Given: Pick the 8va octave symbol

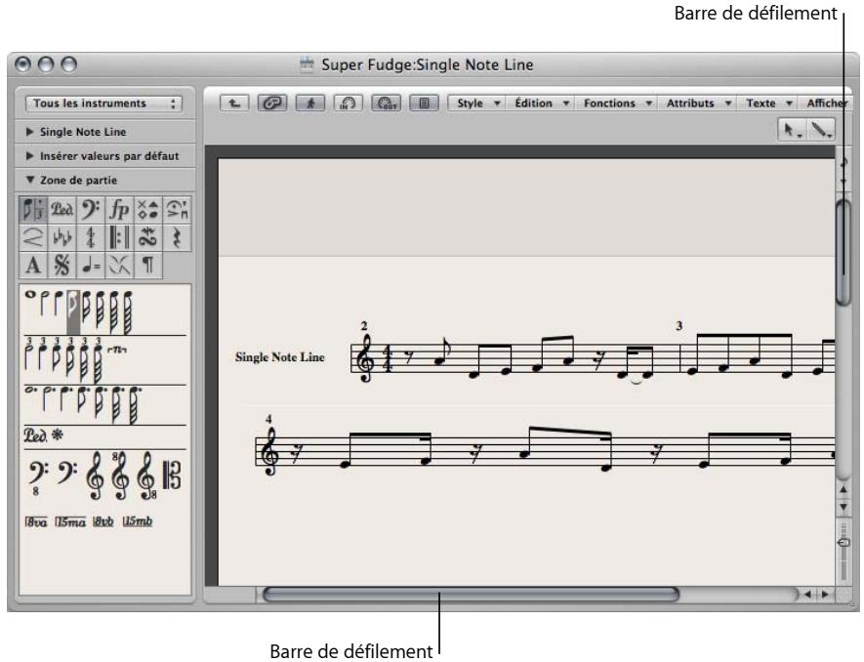Looking at the screenshot, I should tap(36, 521).
